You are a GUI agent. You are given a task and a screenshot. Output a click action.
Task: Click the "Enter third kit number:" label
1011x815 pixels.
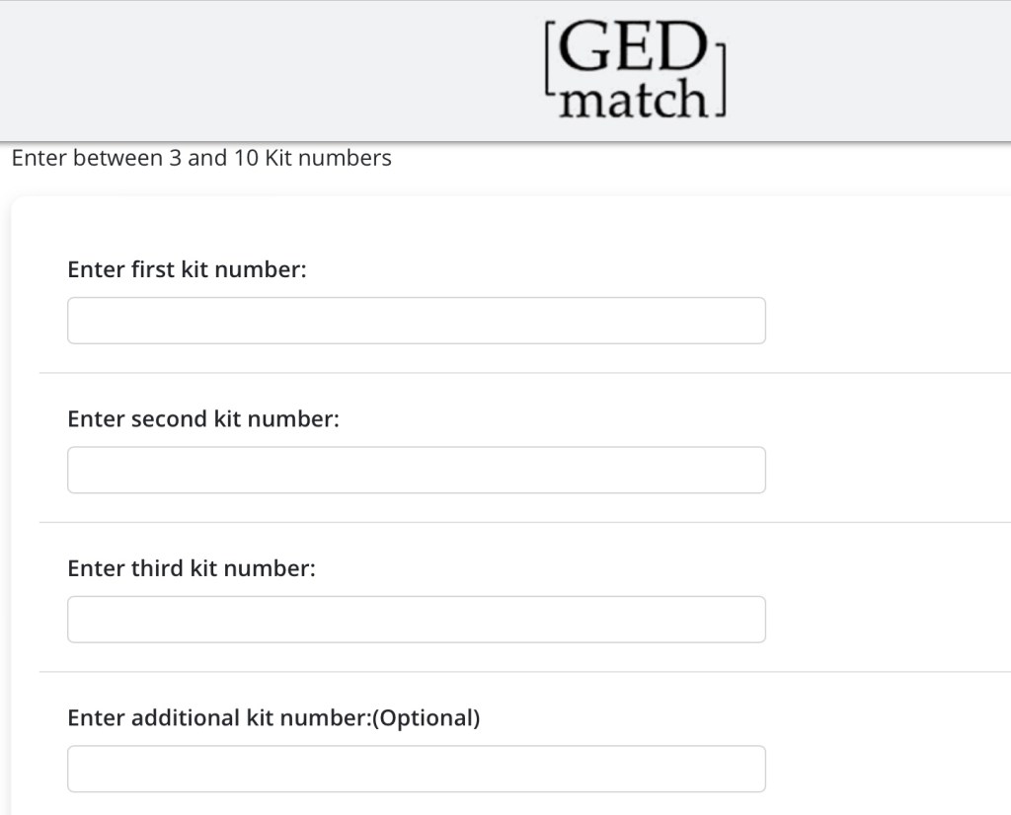(191, 568)
